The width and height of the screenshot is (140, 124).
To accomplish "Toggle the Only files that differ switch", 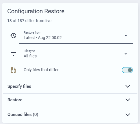I will coord(127,70).
